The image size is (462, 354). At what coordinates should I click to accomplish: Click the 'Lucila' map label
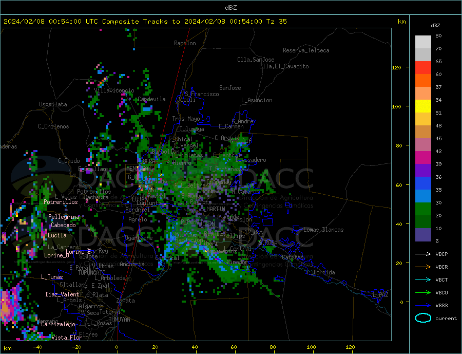tap(57, 235)
